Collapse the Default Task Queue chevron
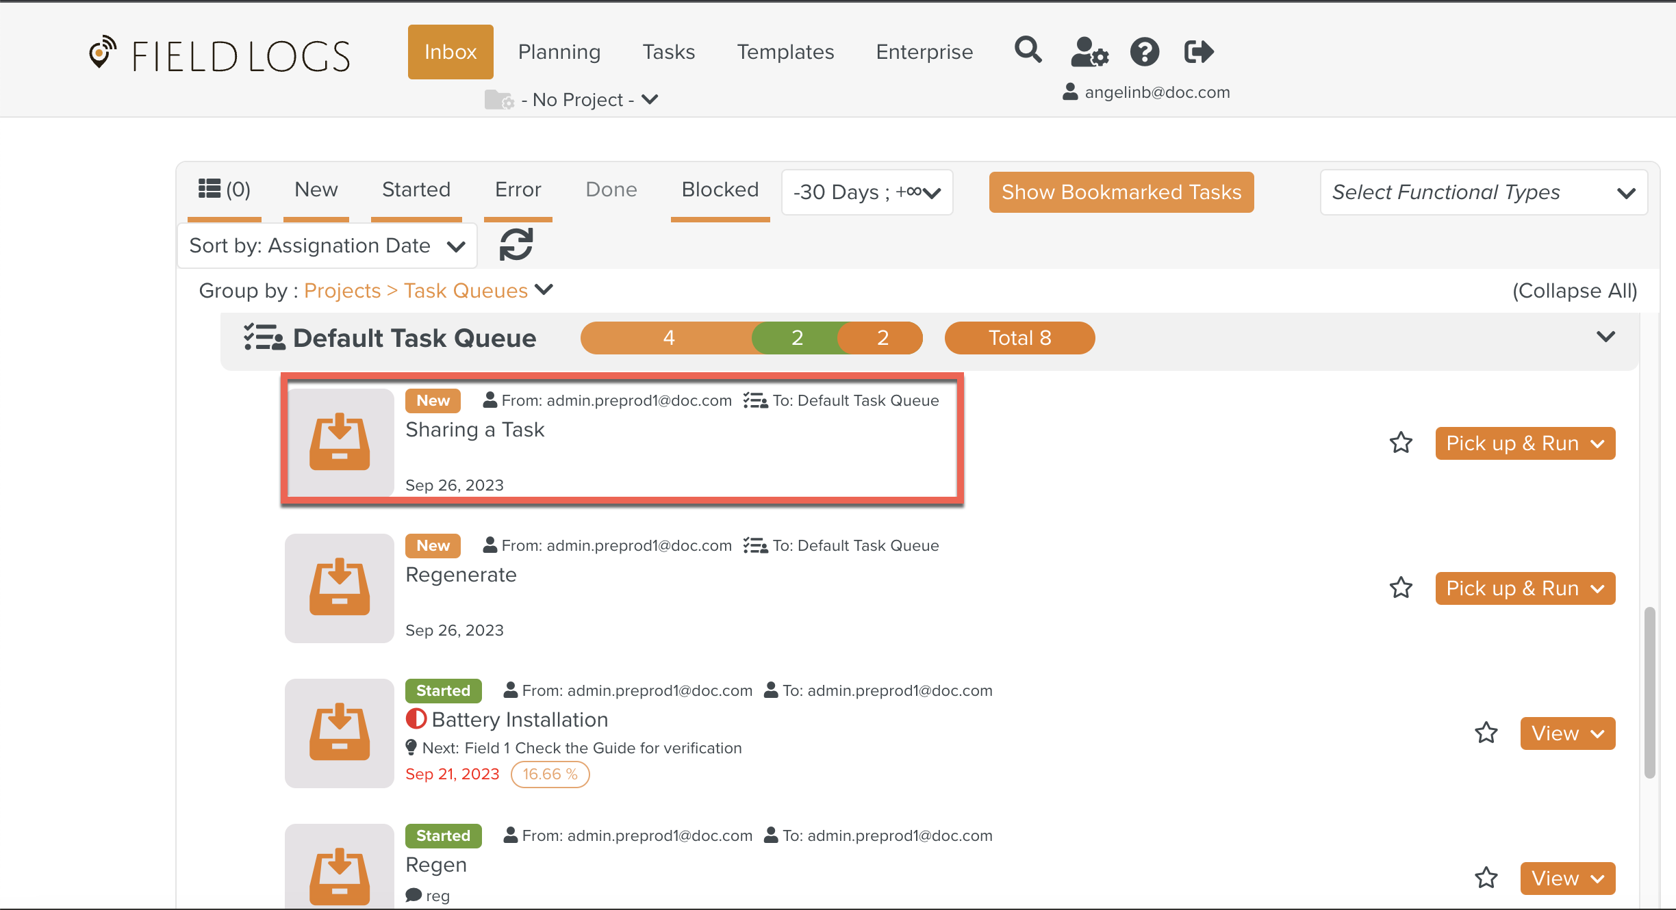1676x910 pixels. (1605, 337)
